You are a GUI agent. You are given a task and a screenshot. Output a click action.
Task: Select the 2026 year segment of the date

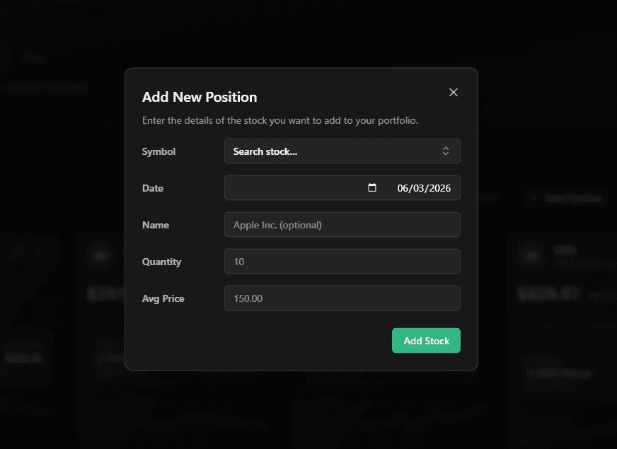(x=440, y=188)
